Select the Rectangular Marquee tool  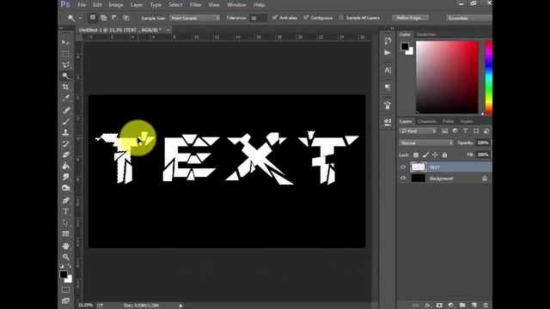click(65, 53)
